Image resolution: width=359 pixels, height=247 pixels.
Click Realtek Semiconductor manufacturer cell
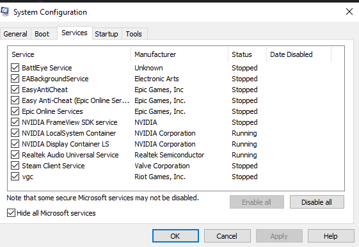pyautogui.click(x=169, y=155)
